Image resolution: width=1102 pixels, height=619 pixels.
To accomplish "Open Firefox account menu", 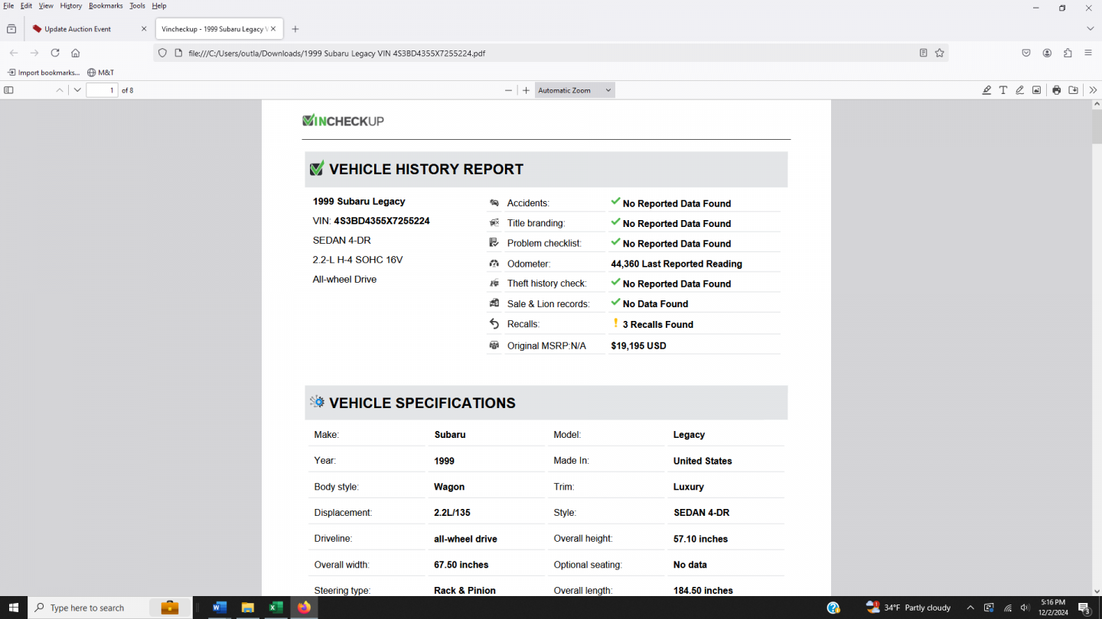I will (1047, 53).
